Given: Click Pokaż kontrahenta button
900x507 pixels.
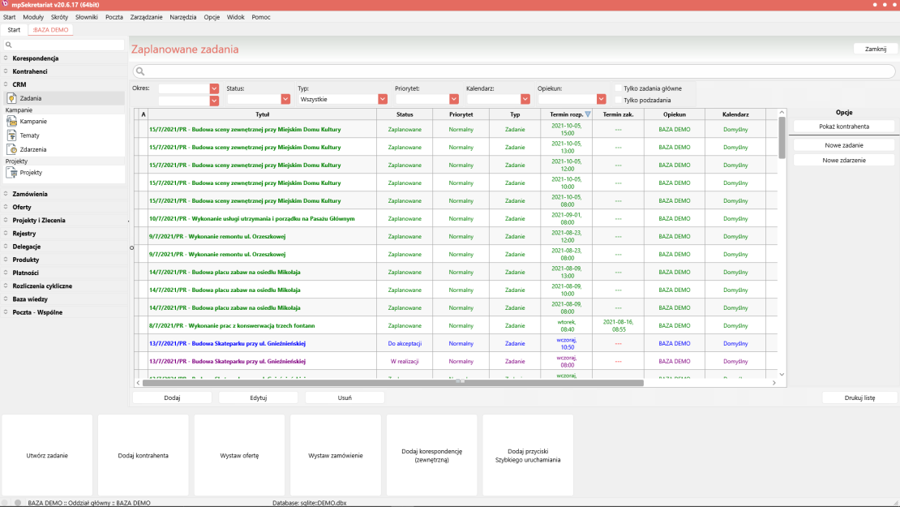Looking at the screenshot, I should pos(844,127).
